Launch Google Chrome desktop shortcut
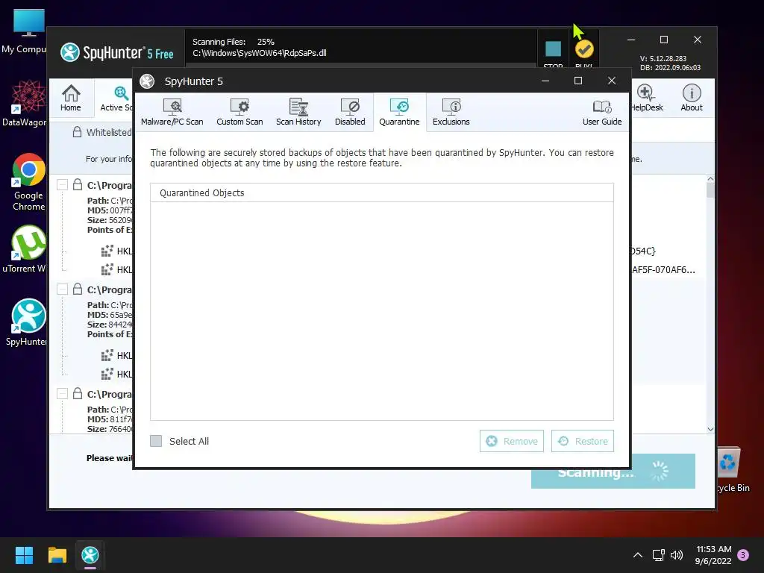The image size is (764, 573). pyautogui.click(x=28, y=182)
